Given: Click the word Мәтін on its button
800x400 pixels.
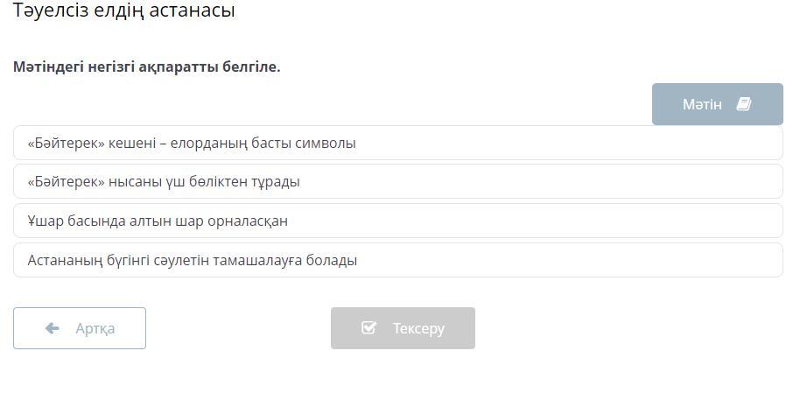Looking at the screenshot, I should coord(702,104).
